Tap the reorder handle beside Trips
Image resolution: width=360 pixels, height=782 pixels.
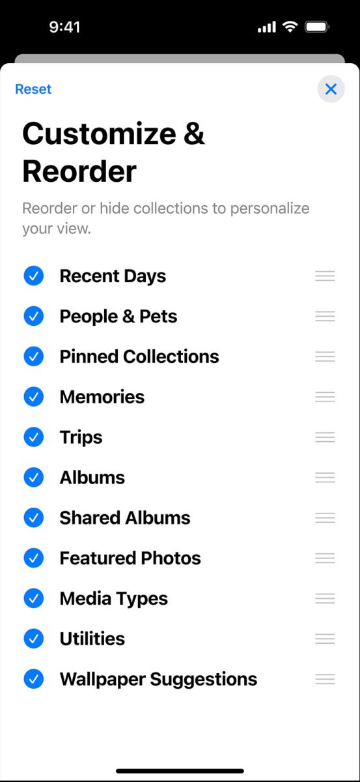click(325, 437)
